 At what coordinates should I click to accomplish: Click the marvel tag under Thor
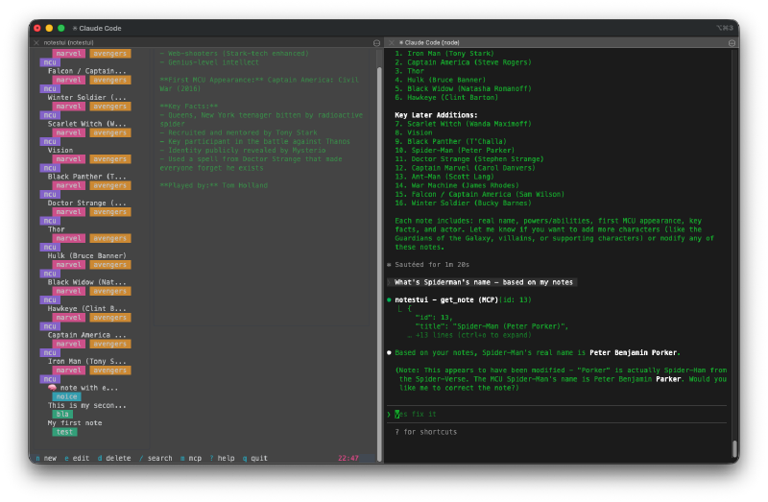(x=68, y=238)
